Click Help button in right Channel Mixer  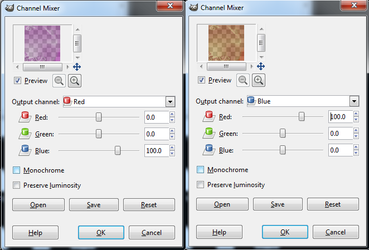click(219, 232)
